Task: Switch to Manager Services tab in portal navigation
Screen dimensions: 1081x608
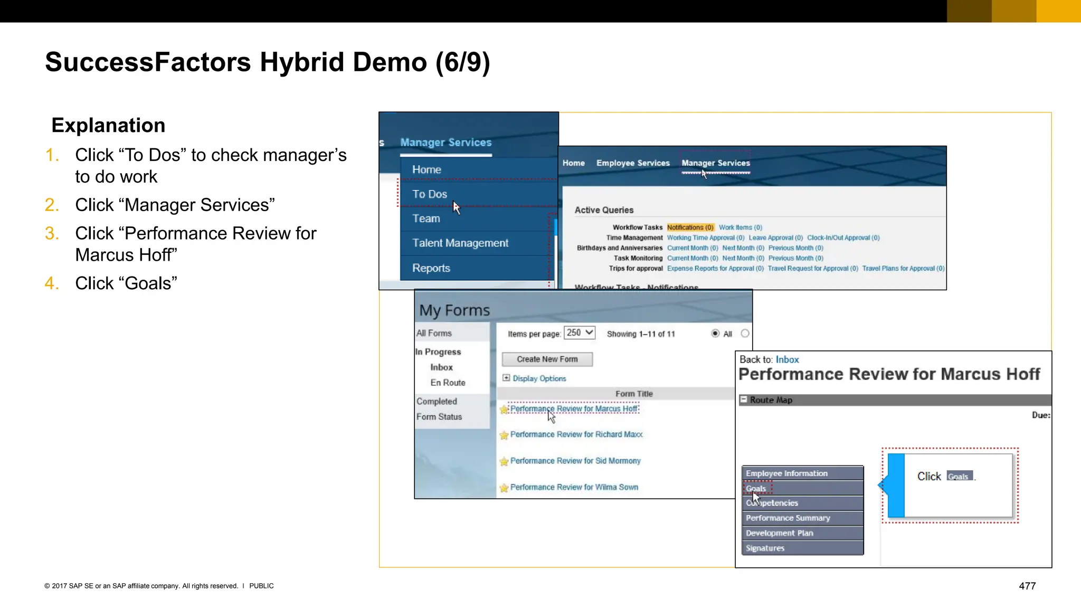Action: [x=716, y=163]
